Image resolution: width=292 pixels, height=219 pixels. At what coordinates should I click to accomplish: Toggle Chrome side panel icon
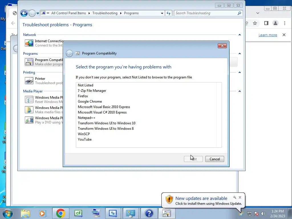tap(266, 23)
